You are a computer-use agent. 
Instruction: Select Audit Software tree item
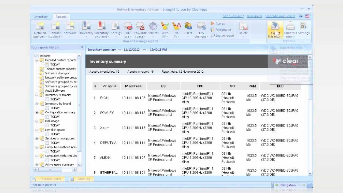click(55, 91)
